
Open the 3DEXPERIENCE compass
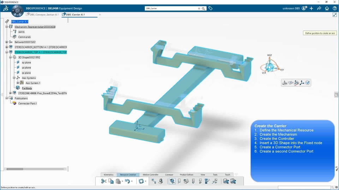[17, 10]
